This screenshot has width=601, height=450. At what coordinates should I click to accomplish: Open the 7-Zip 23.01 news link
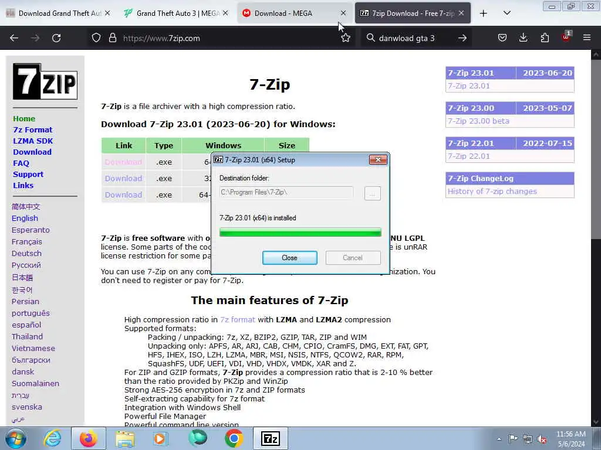coord(469,86)
